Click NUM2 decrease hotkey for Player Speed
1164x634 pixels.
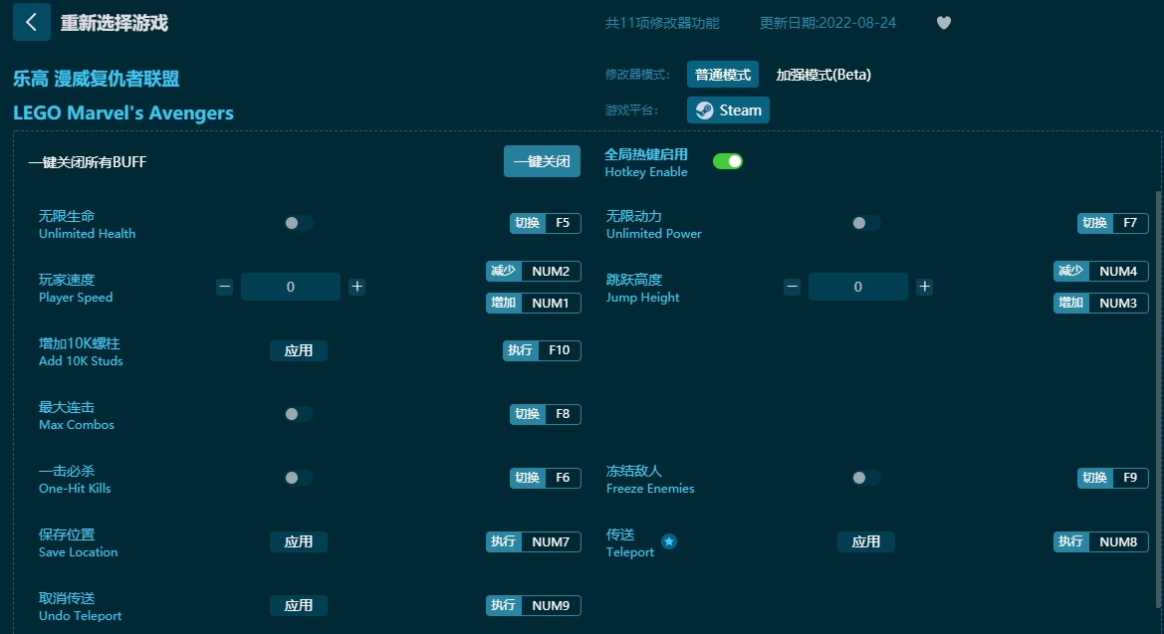click(x=533, y=271)
